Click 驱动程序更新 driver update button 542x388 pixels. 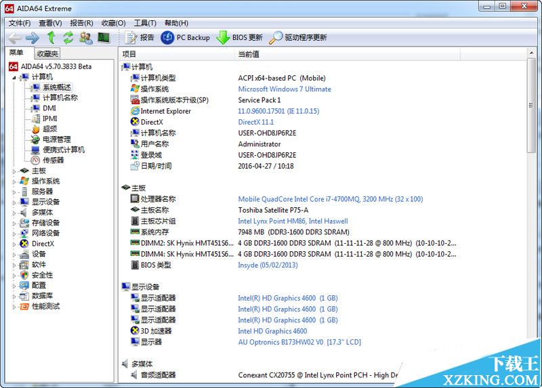298,37
